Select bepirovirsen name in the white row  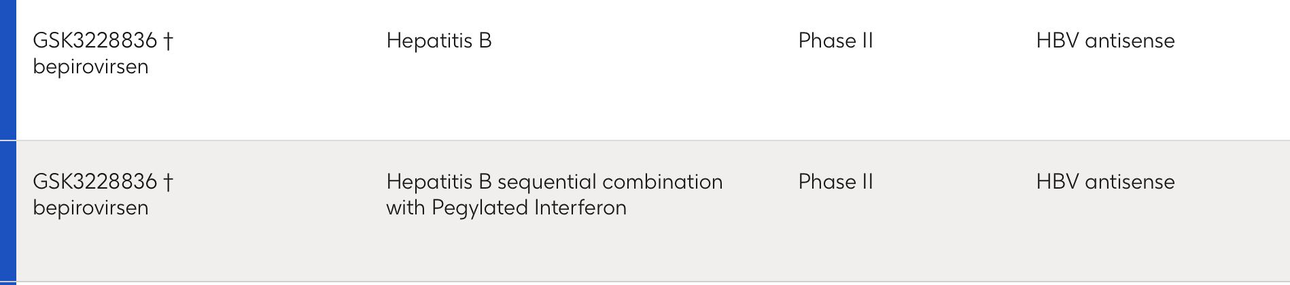pyautogui.click(x=90, y=66)
